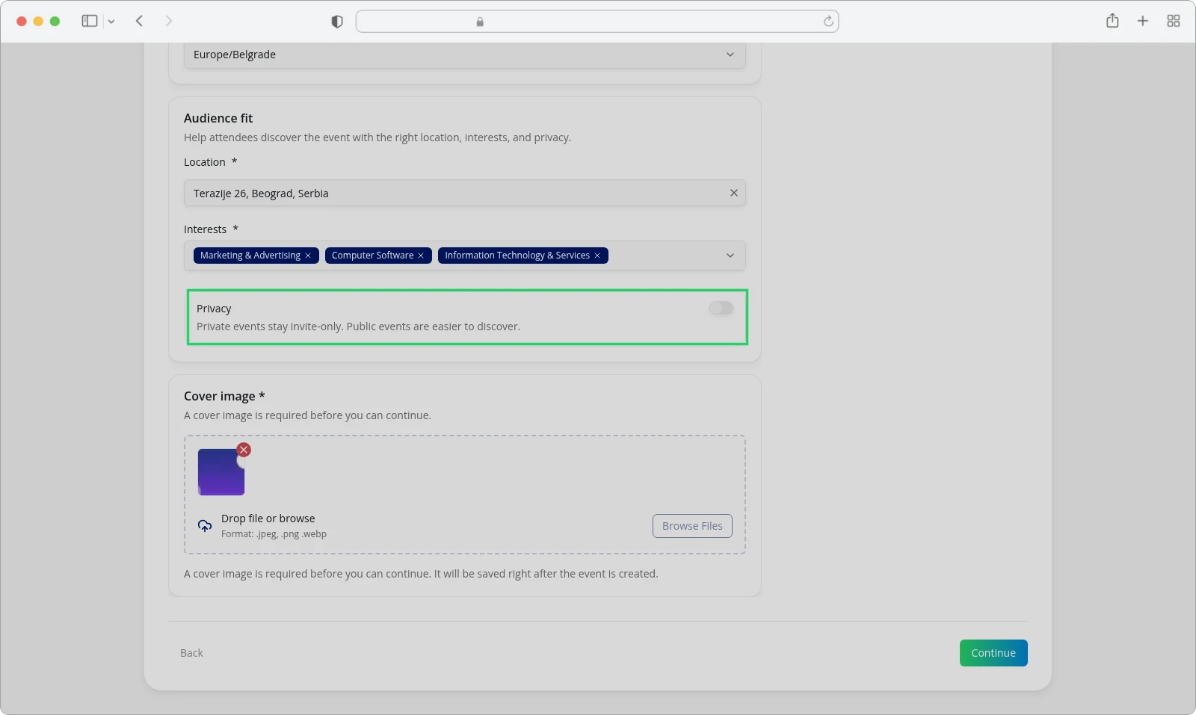
Task: Click the address bar lock icon
Action: click(x=480, y=22)
